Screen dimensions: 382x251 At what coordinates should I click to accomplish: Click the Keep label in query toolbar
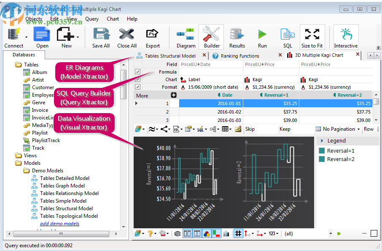(x=285, y=129)
